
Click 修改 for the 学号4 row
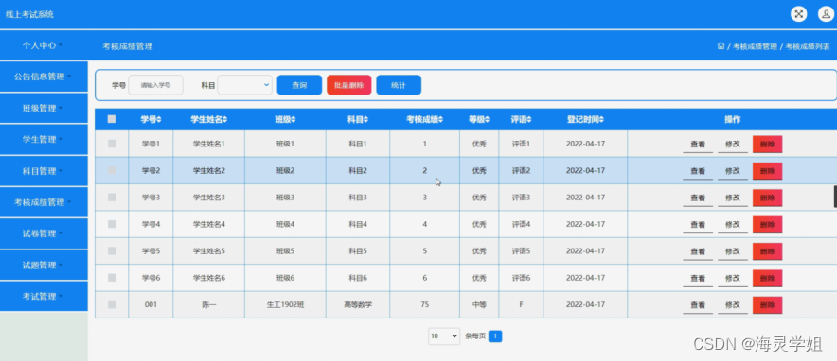click(733, 225)
